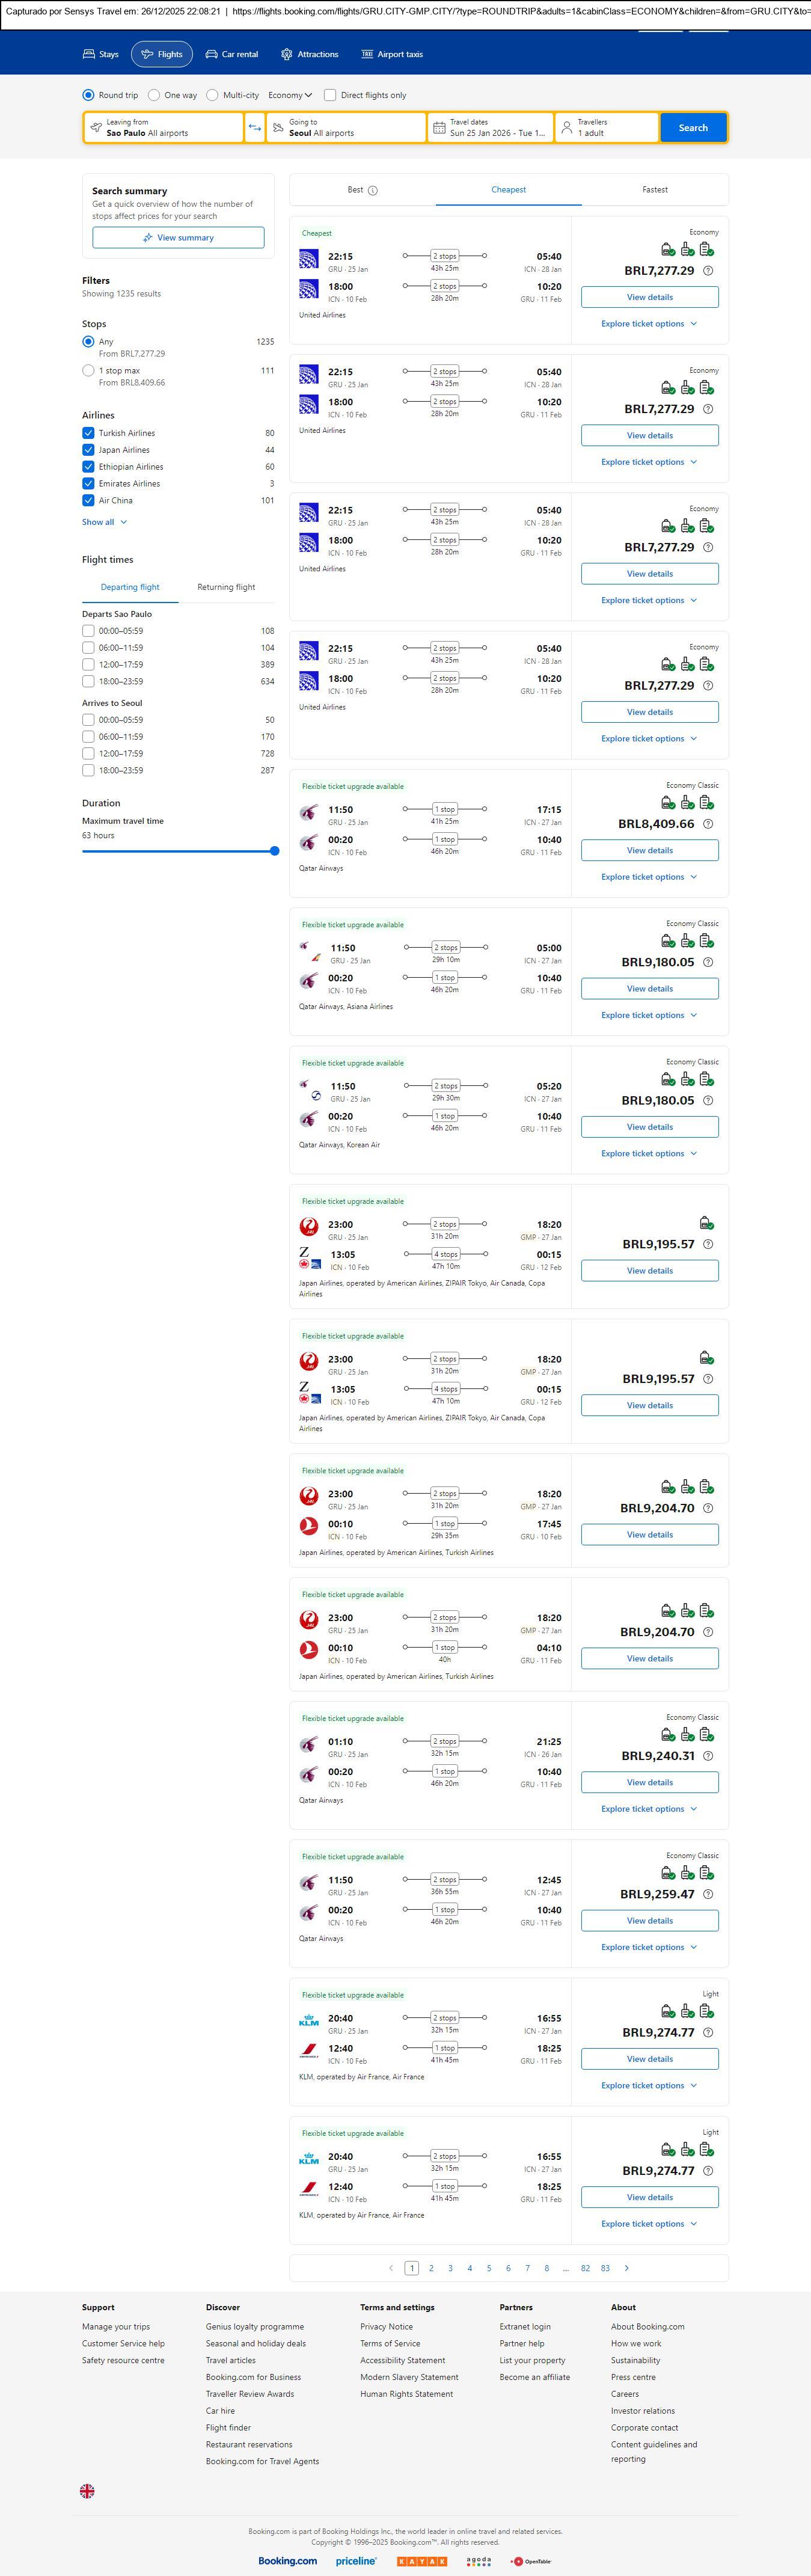Uncheck the Turkish Airlines filter
The height and width of the screenshot is (2576, 811).
click(x=88, y=433)
